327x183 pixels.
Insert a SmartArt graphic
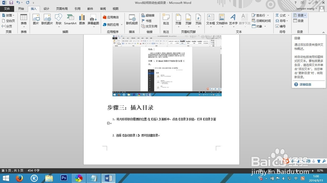click(70, 20)
